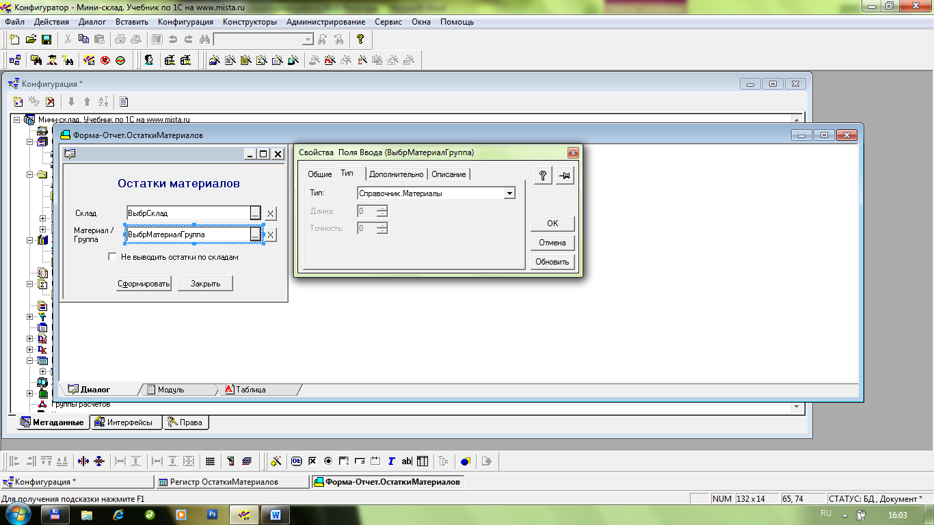The image size is (934, 525).
Task: Center controls vertically icon in bottom toolbar
Action: pos(99,461)
